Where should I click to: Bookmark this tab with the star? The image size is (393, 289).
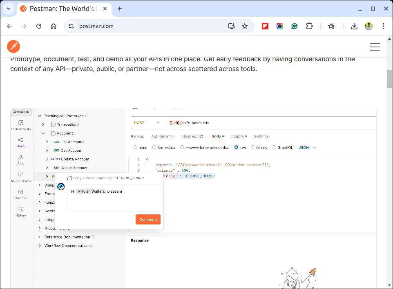(245, 26)
